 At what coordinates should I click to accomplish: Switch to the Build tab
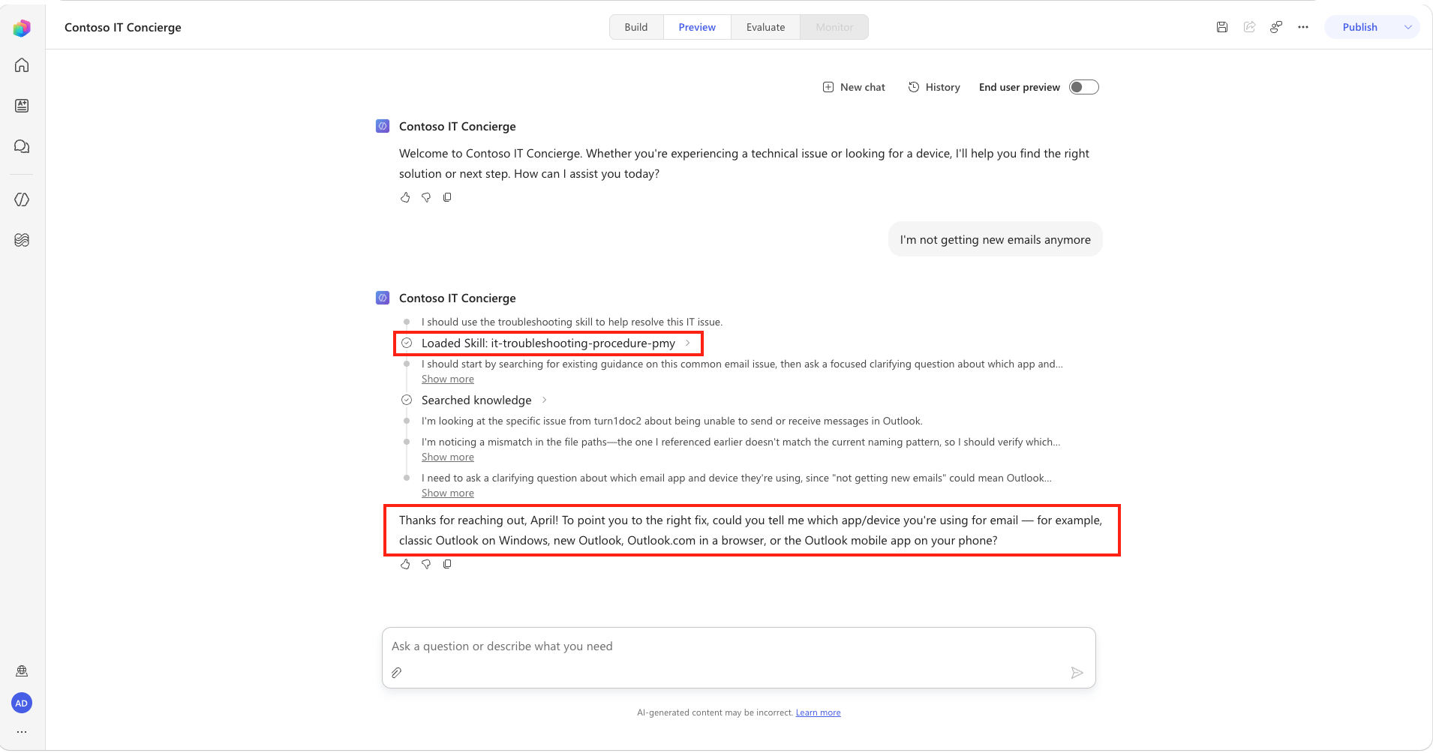pyautogui.click(x=636, y=27)
